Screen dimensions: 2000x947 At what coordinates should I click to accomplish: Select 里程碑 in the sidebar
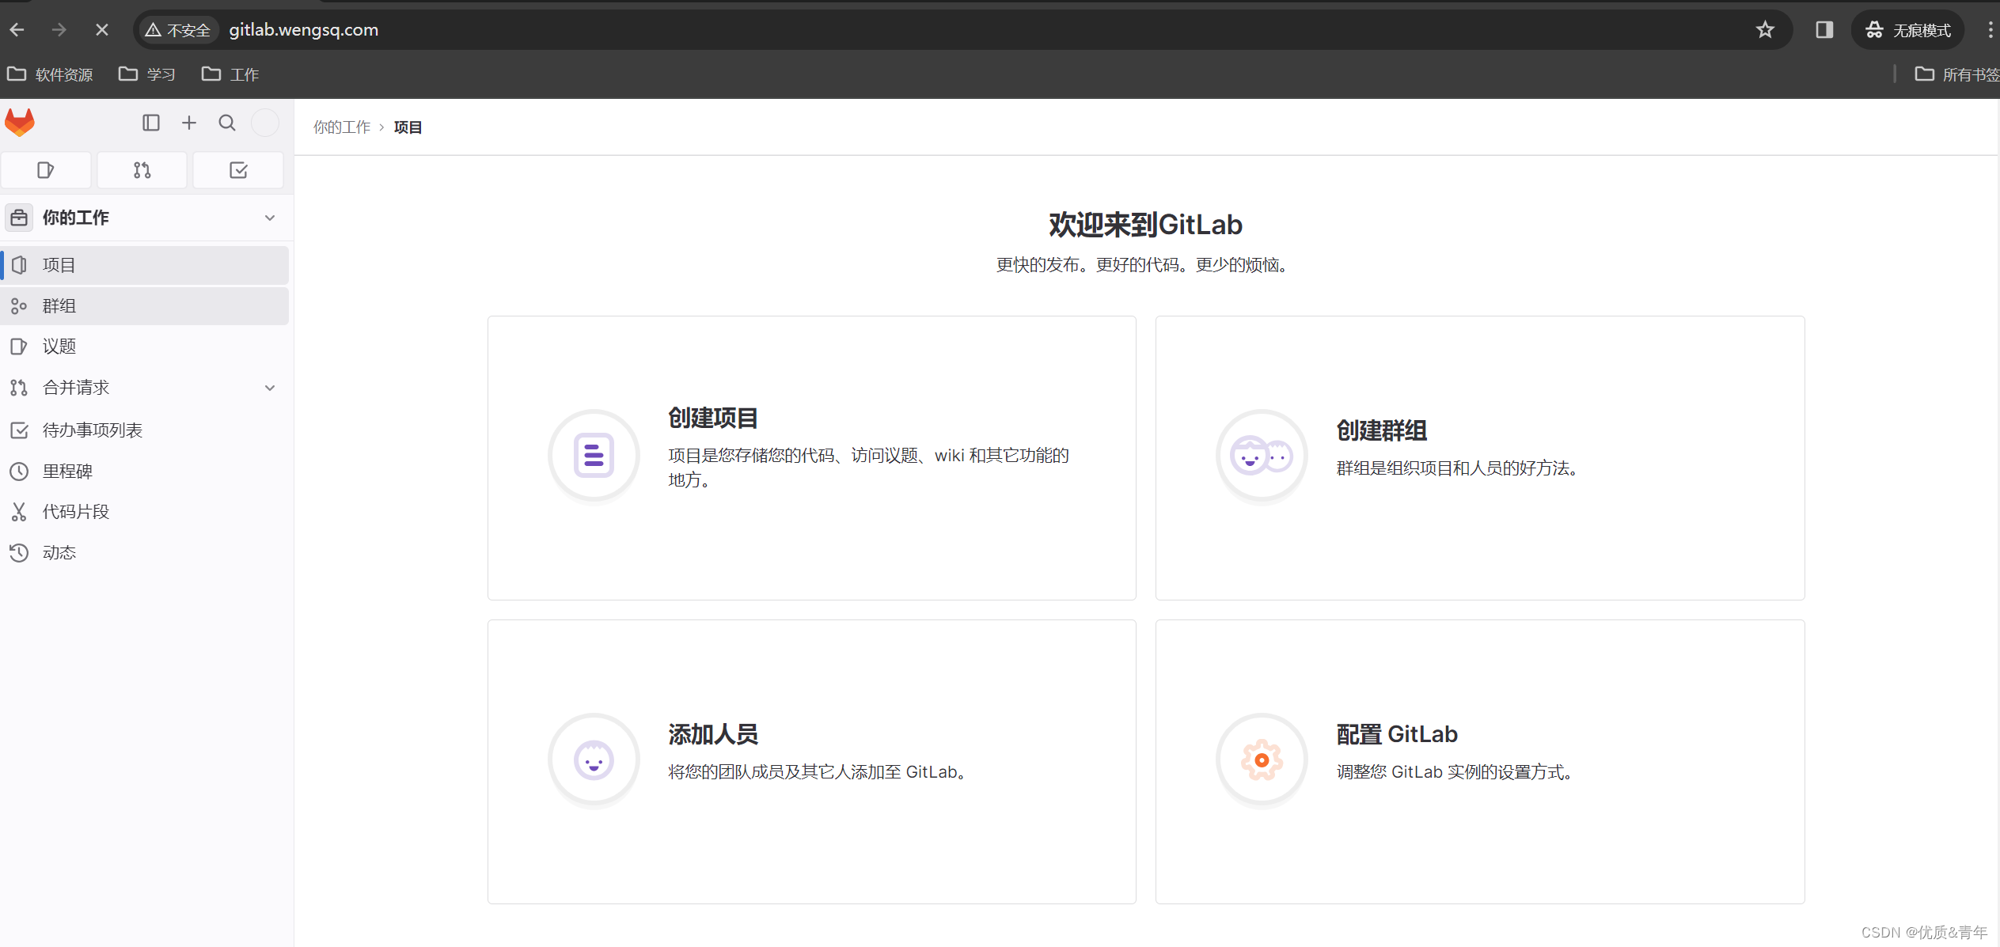145,472
